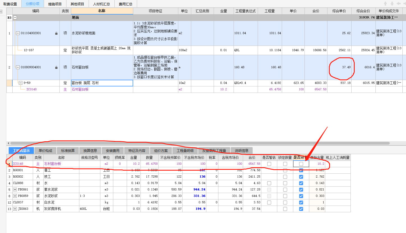Image resolution: width=406 pixels, height=233 pixels.
Task: Select the 12-187 quota row
Action: point(206,50)
